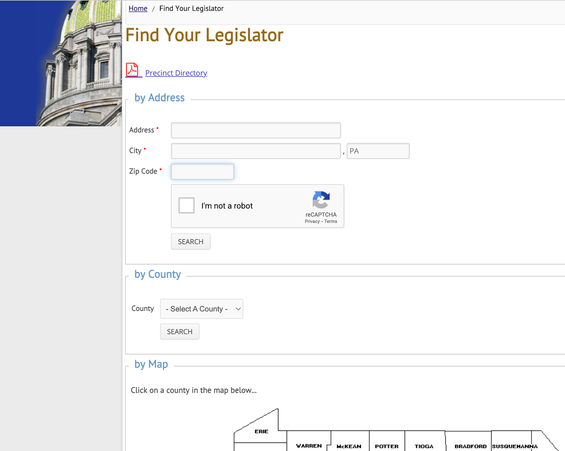Click the Capitol dome banner image

(x=61, y=63)
